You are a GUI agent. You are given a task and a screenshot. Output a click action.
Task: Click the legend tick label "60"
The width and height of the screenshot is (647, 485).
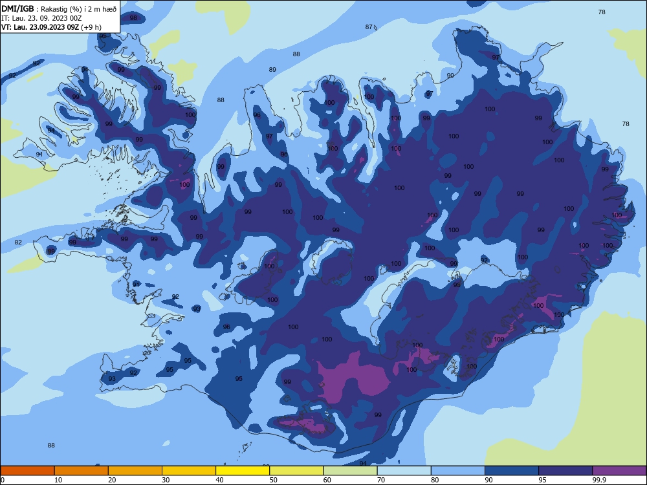[327, 480]
